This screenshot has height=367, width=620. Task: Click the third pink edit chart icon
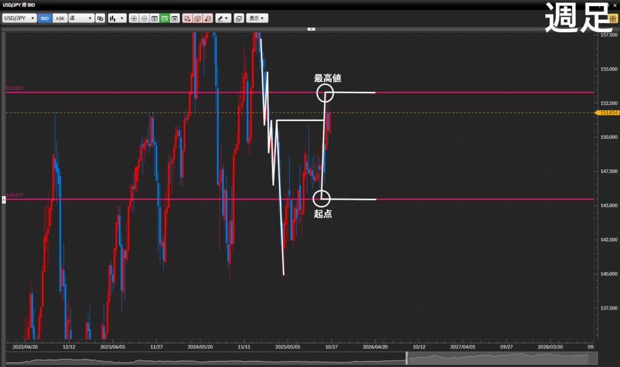(208, 19)
